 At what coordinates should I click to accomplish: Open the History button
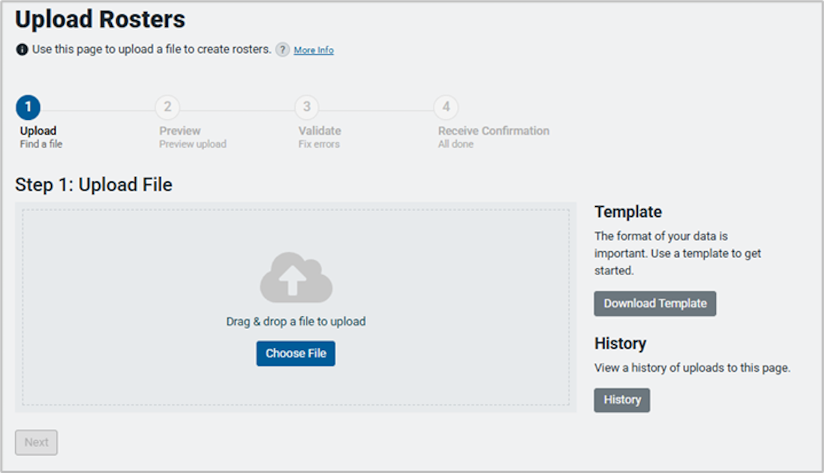point(622,400)
